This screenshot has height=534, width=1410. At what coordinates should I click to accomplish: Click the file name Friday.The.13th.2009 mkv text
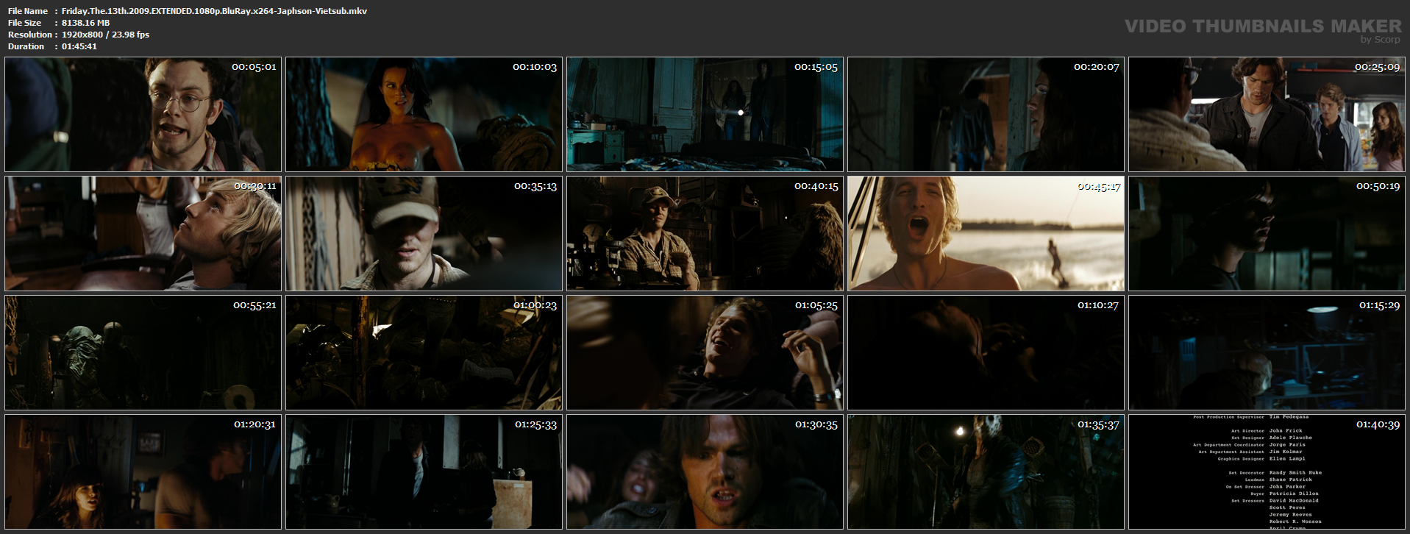(214, 11)
